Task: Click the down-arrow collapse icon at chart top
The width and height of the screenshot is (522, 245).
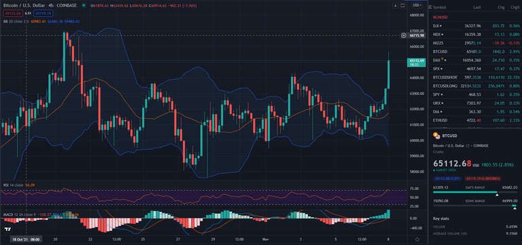Action: (395, 5)
